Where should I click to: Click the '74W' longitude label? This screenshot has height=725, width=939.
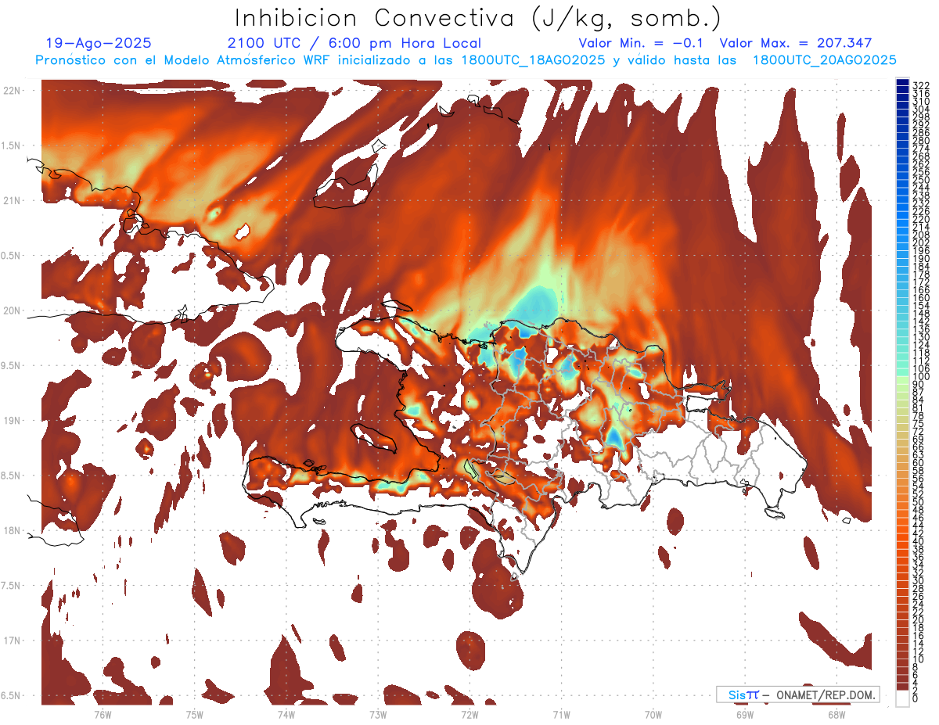coord(286,714)
